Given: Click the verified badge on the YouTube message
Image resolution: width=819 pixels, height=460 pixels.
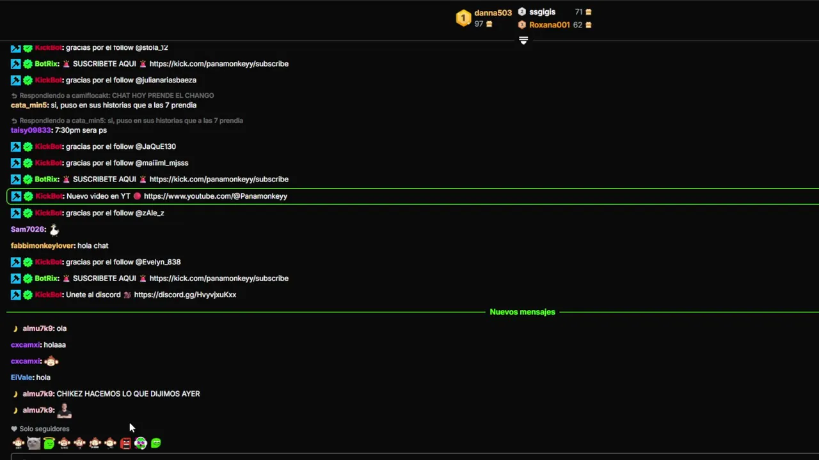Looking at the screenshot, I should [28, 196].
